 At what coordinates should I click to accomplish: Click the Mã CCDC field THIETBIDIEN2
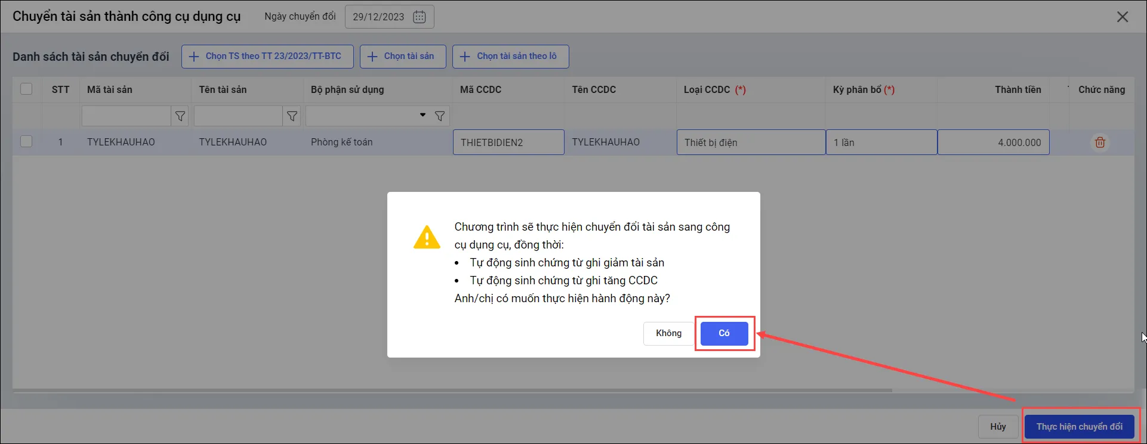pyautogui.click(x=508, y=142)
